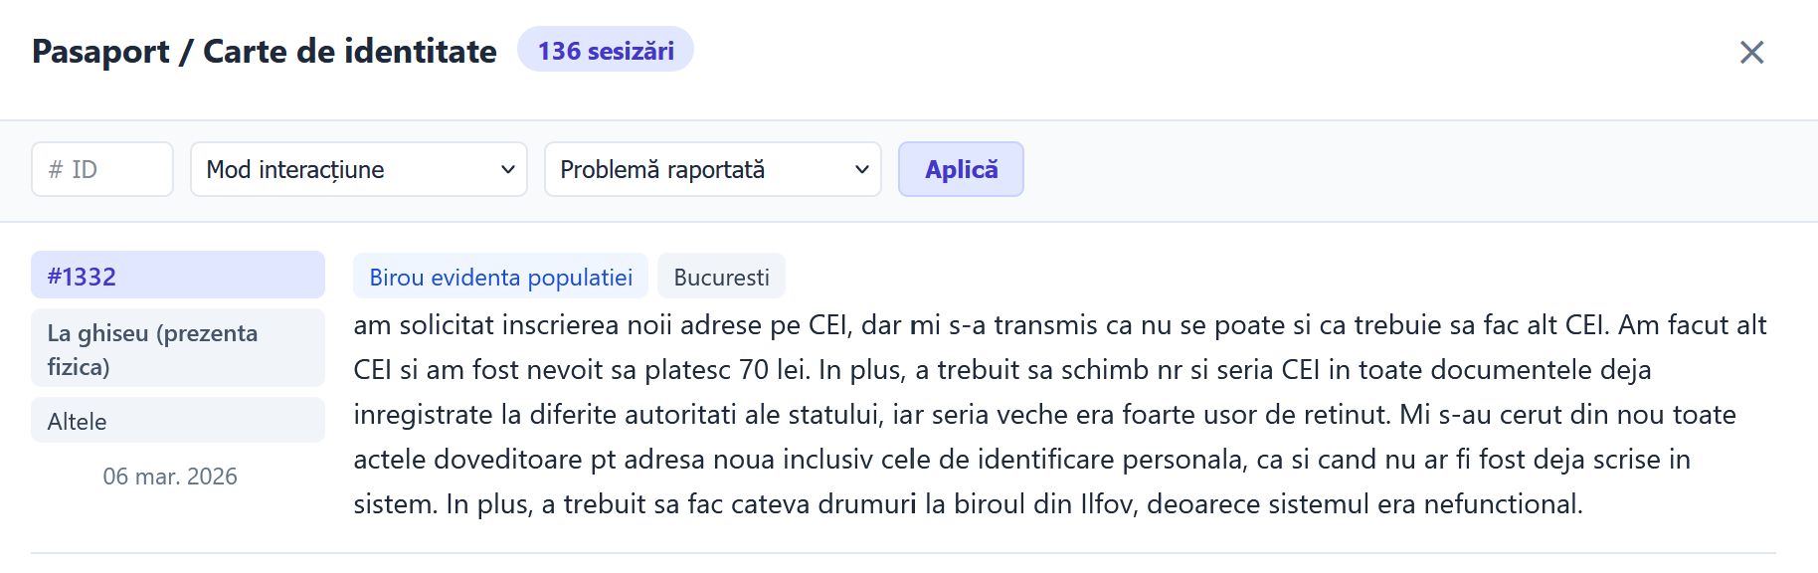Open the Mod interacțiune dropdown
Image resolution: width=1818 pixels, height=573 pixels.
coord(348,169)
